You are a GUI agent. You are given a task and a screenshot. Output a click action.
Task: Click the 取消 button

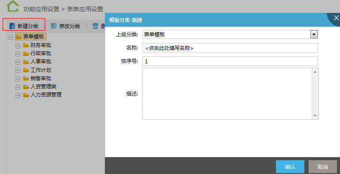323,167
